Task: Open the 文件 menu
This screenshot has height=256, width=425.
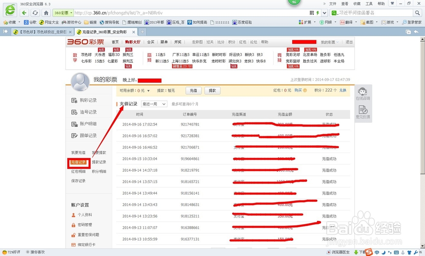Action: 333,4
